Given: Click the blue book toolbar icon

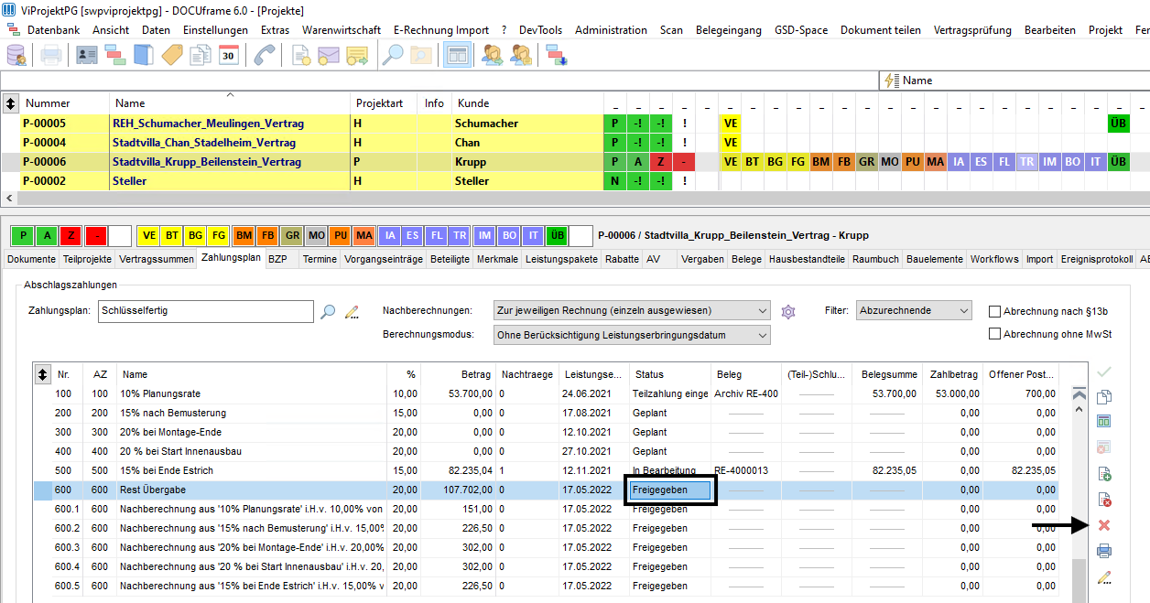Looking at the screenshot, I should 143,55.
